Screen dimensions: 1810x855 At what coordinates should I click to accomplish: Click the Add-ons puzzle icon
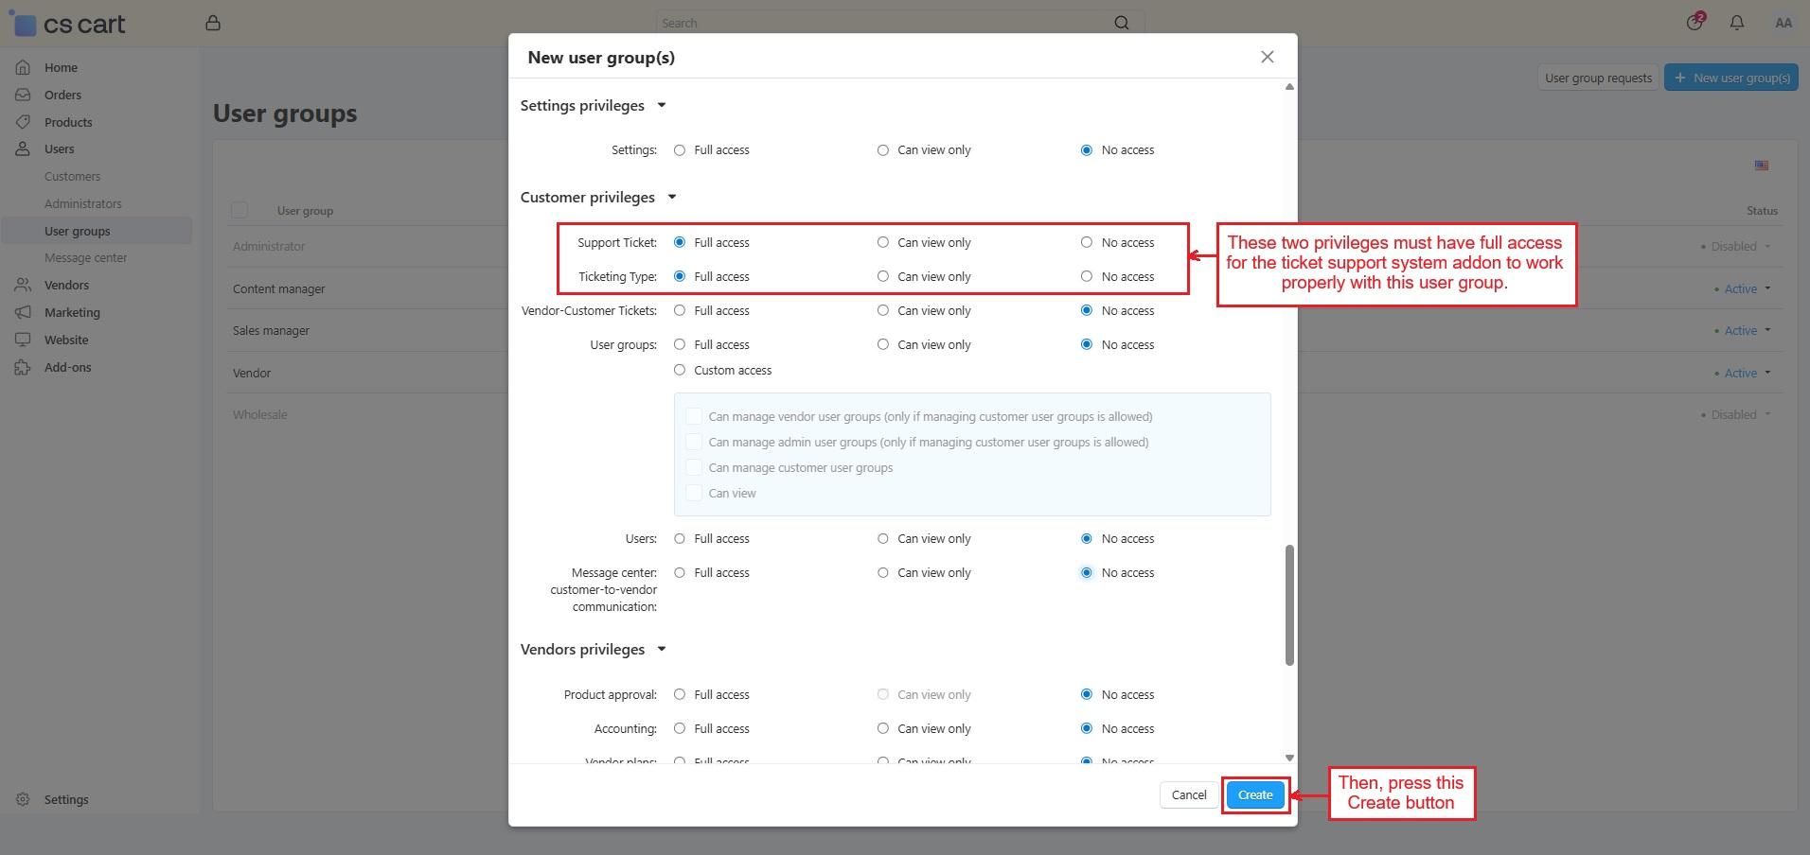24,367
